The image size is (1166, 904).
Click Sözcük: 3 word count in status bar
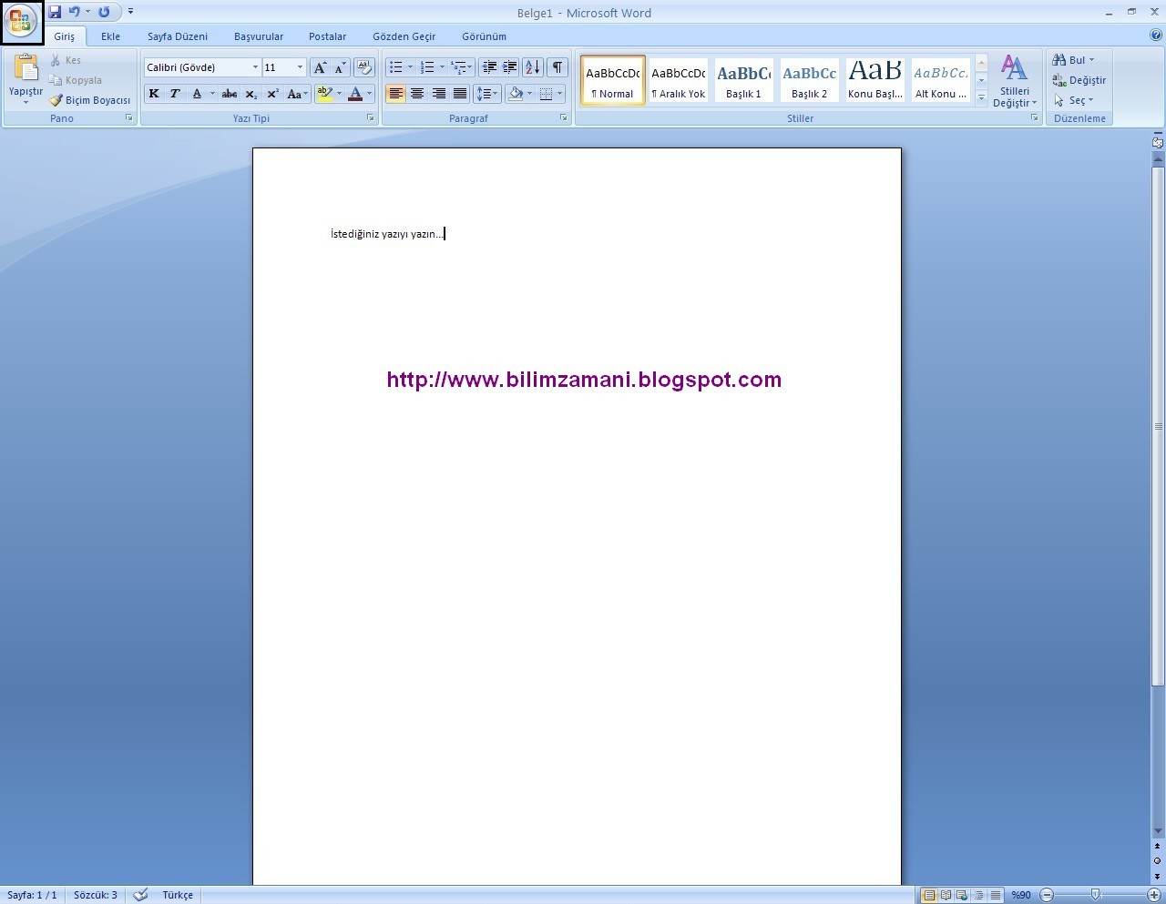click(x=96, y=895)
